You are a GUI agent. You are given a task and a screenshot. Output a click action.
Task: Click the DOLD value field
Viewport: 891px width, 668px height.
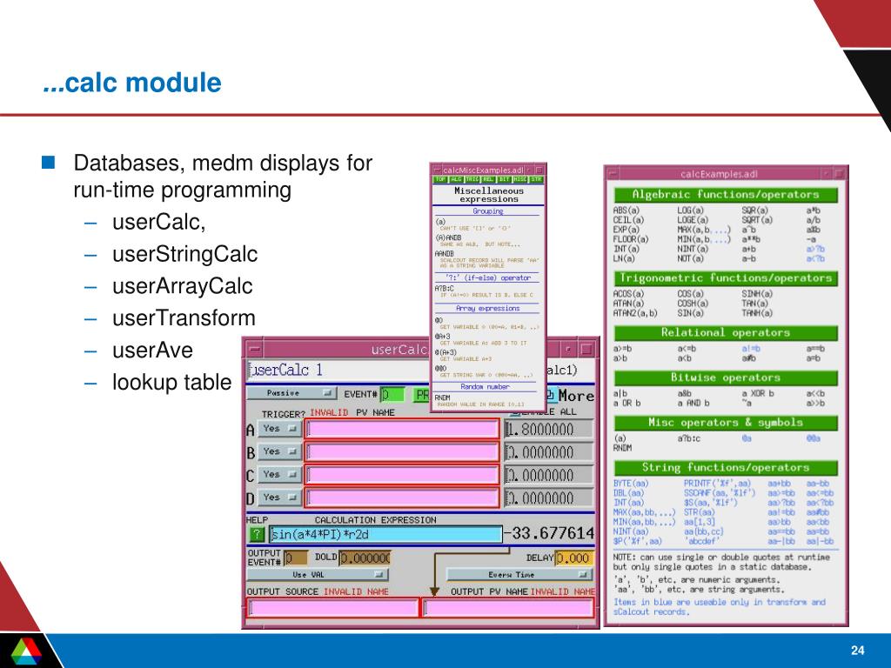pyautogui.click(x=365, y=558)
